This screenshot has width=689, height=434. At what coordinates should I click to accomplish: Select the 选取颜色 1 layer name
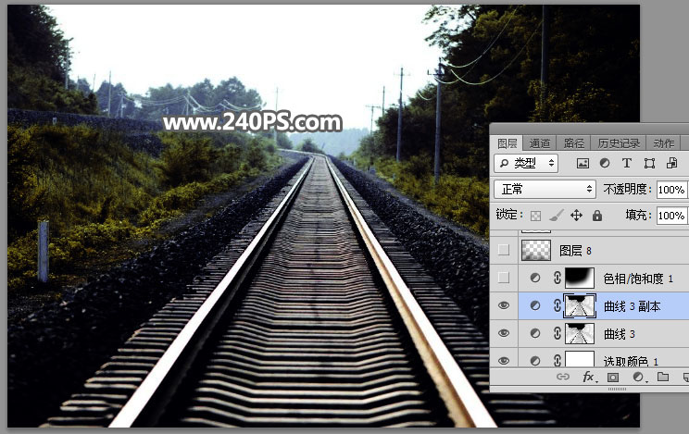click(631, 361)
